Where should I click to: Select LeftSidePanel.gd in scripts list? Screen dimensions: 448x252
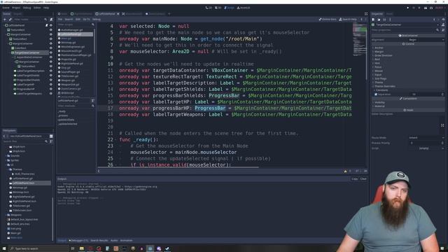click(x=75, y=34)
